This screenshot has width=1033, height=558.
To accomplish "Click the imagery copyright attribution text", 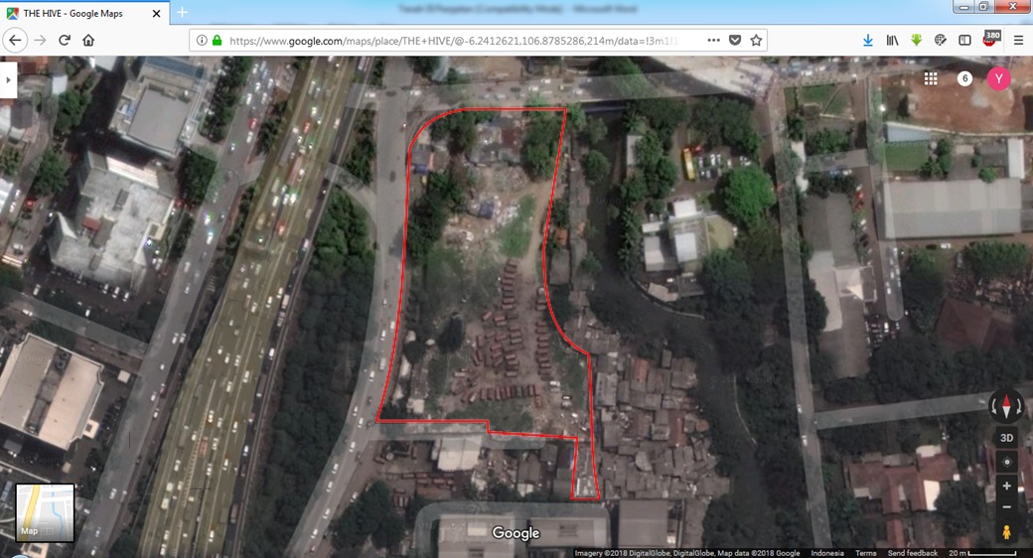I will 687,553.
